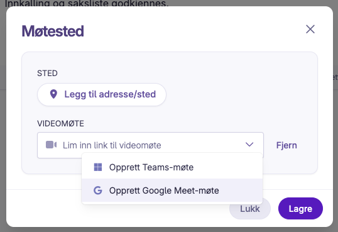Add address via Legg til adresse/sted
The width and height of the screenshot is (338, 232).
[x=102, y=94]
